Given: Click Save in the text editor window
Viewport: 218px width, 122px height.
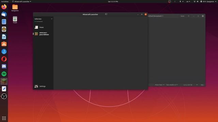Looking at the screenshot, I should 183,16.
